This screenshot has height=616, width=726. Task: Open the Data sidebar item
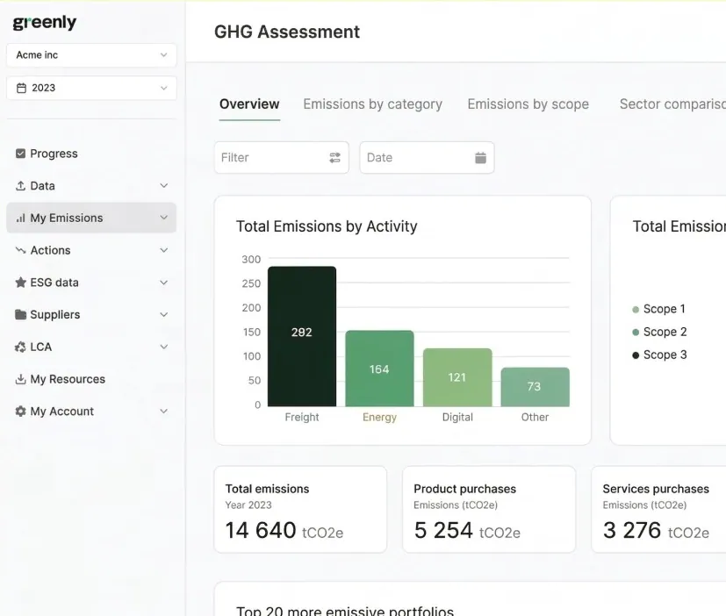point(91,185)
